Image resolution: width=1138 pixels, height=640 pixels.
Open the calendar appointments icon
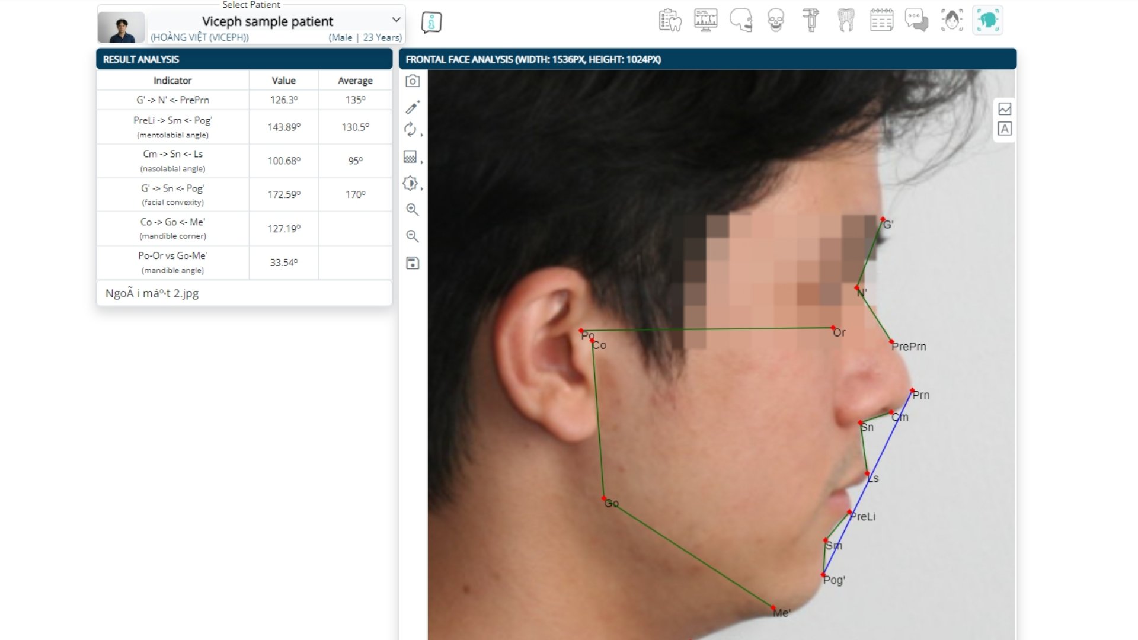[881, 20]
